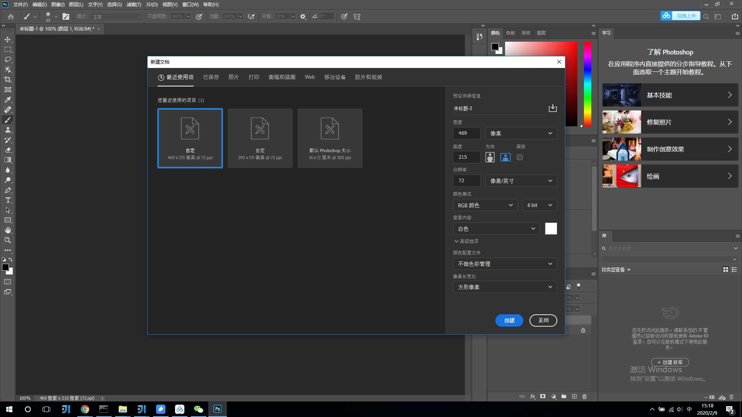This screenshot has width=742, height=417.
Task: Switch to 打印 tab
Action: tap(254, 77)
